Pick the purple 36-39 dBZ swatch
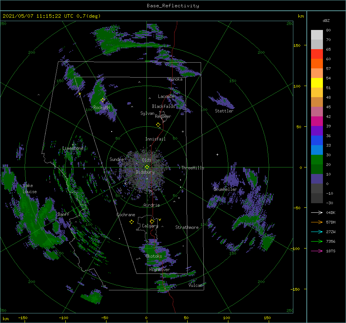Screen dimensions: 346x323 317,131
